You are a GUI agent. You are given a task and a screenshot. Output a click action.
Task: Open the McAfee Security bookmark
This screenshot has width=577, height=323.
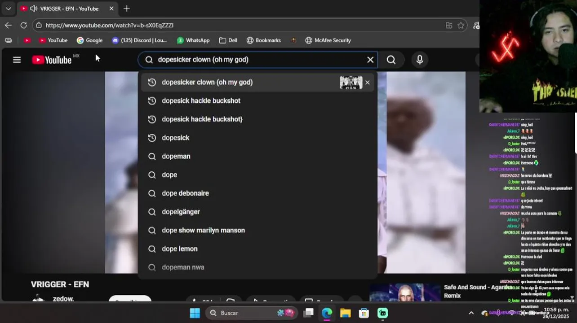coord(328,40)
